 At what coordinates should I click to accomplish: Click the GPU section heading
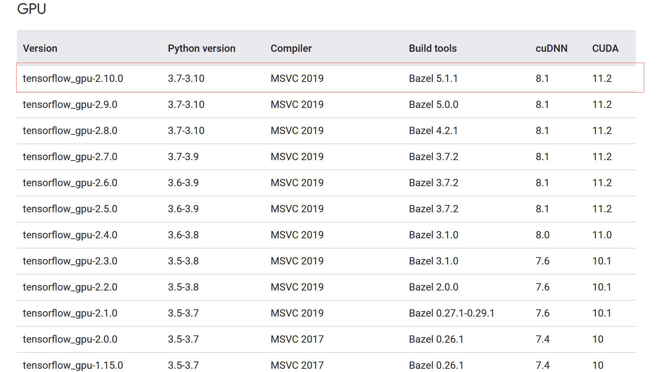(x=32, y=9)
